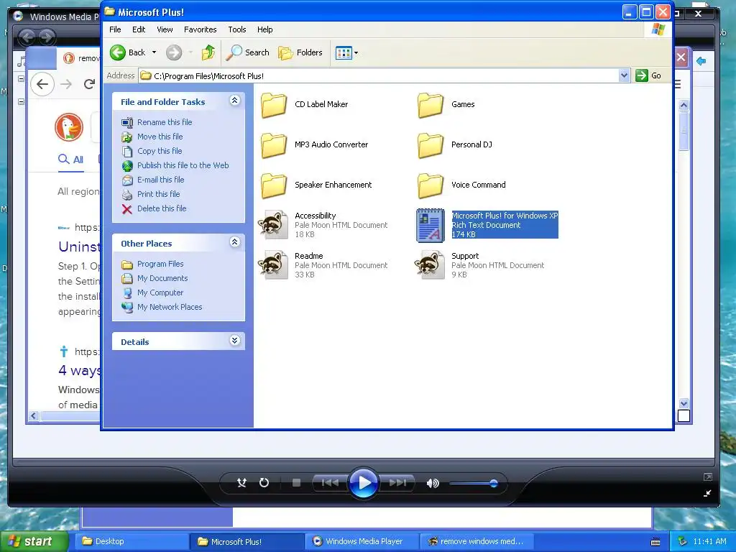Open the Help menu
736x552 pixels.
coord(264,29)
